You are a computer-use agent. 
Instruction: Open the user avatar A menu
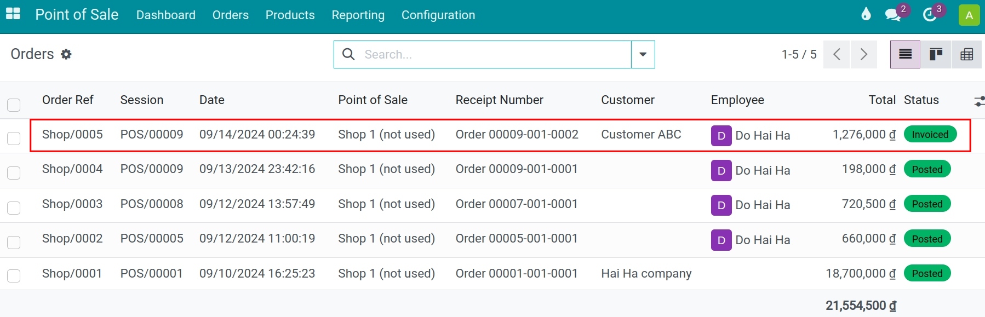(969, 15)
